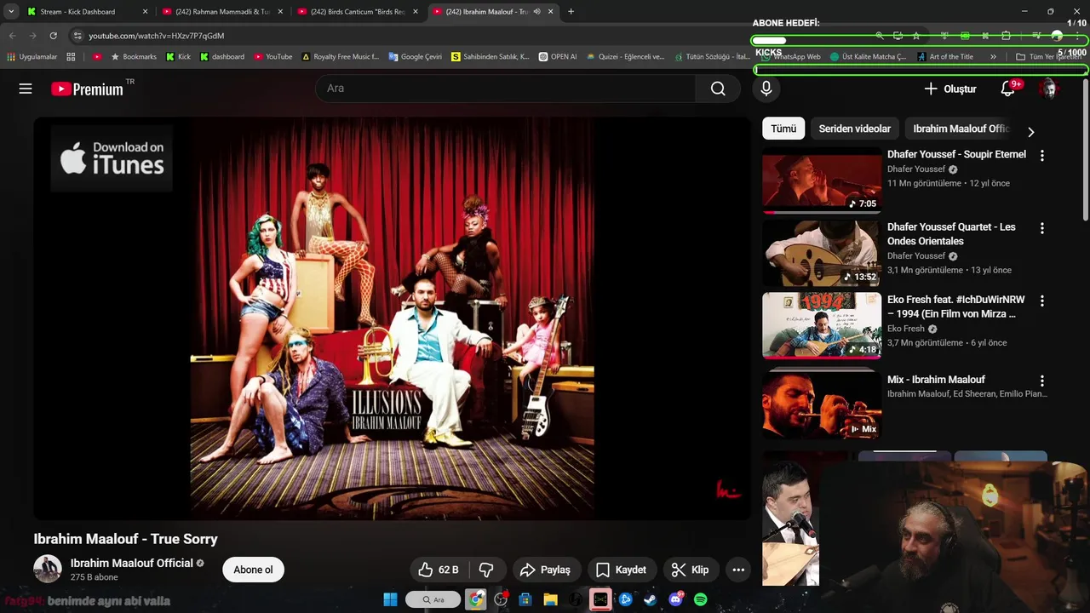Open OBS Studio from the taskbar
The image size is (1090, 613).
(501, 599)
